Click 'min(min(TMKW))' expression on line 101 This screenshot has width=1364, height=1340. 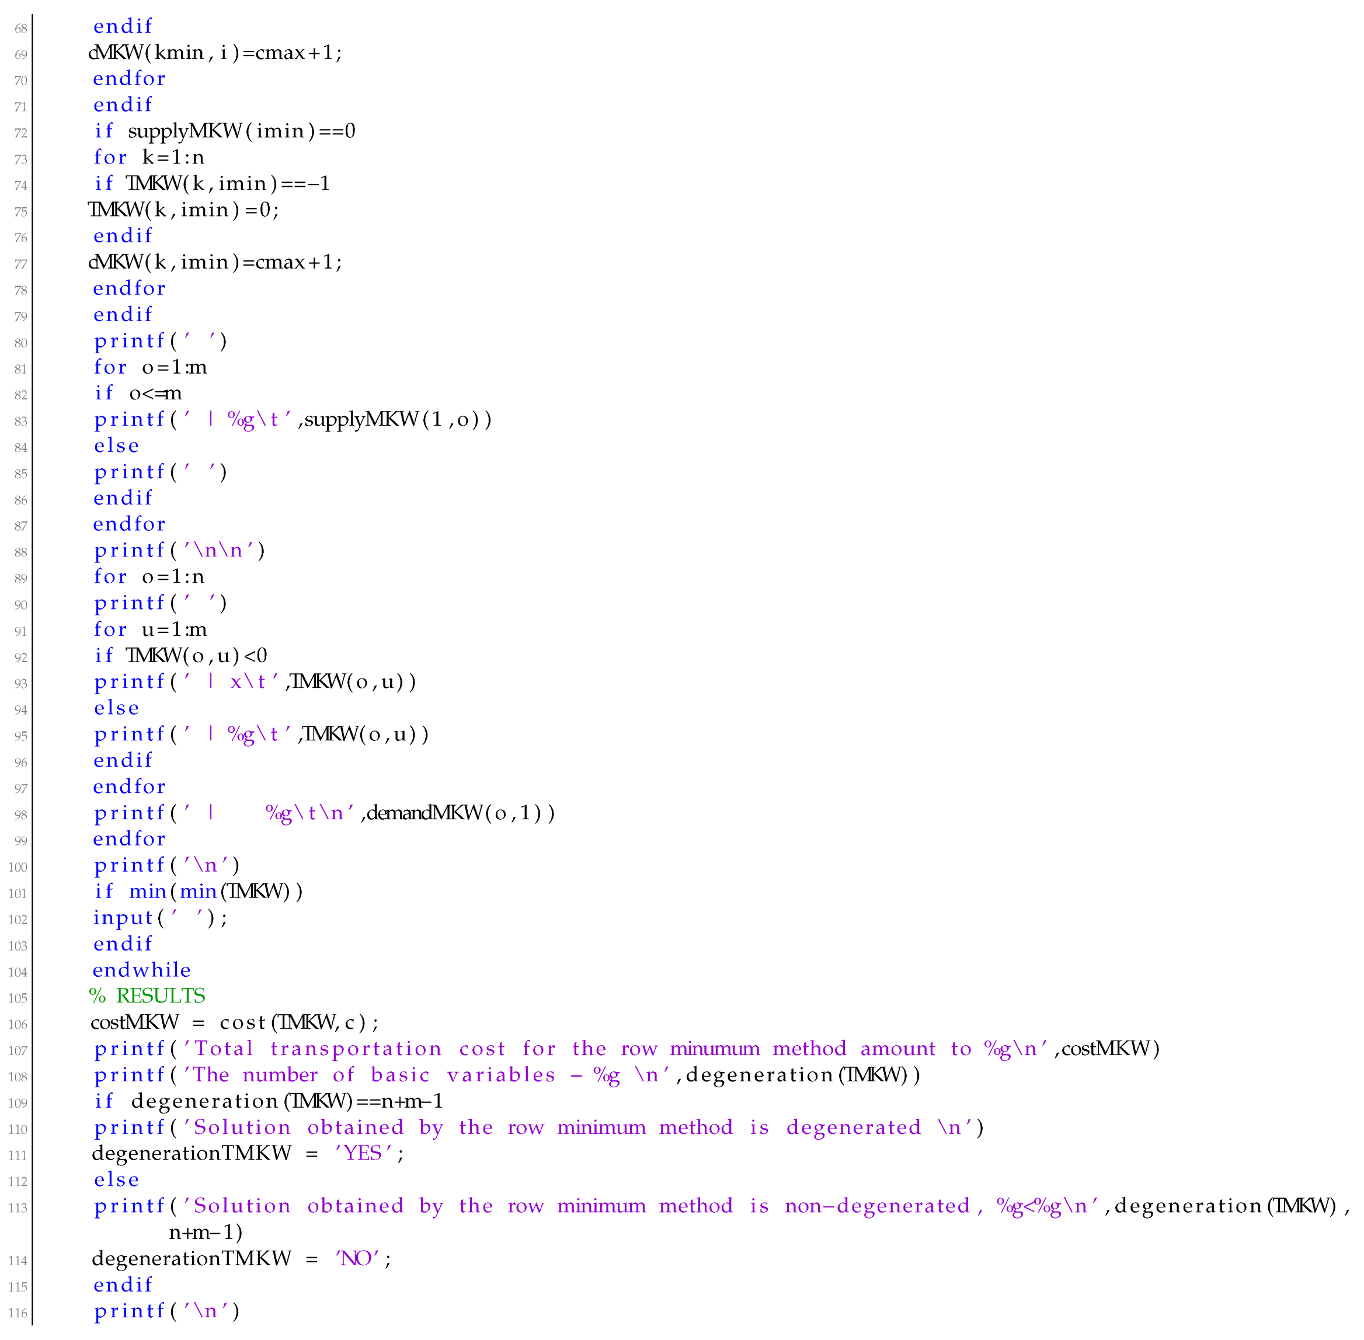[x=215, y=892]
